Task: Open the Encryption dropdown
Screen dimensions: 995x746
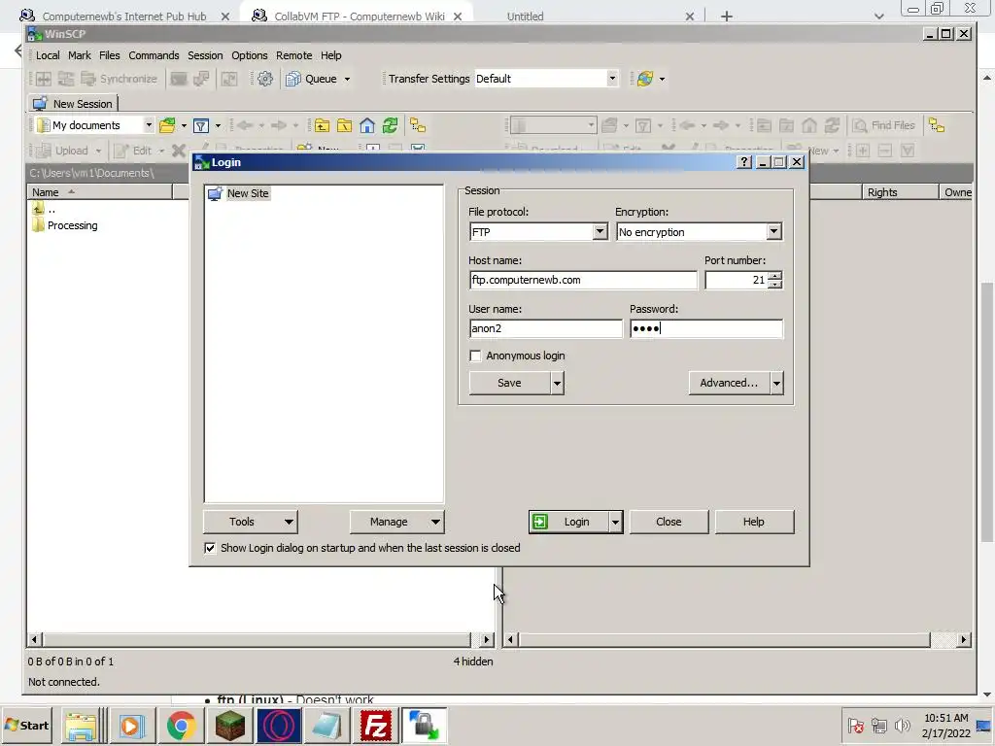Action: pos(773,232)
